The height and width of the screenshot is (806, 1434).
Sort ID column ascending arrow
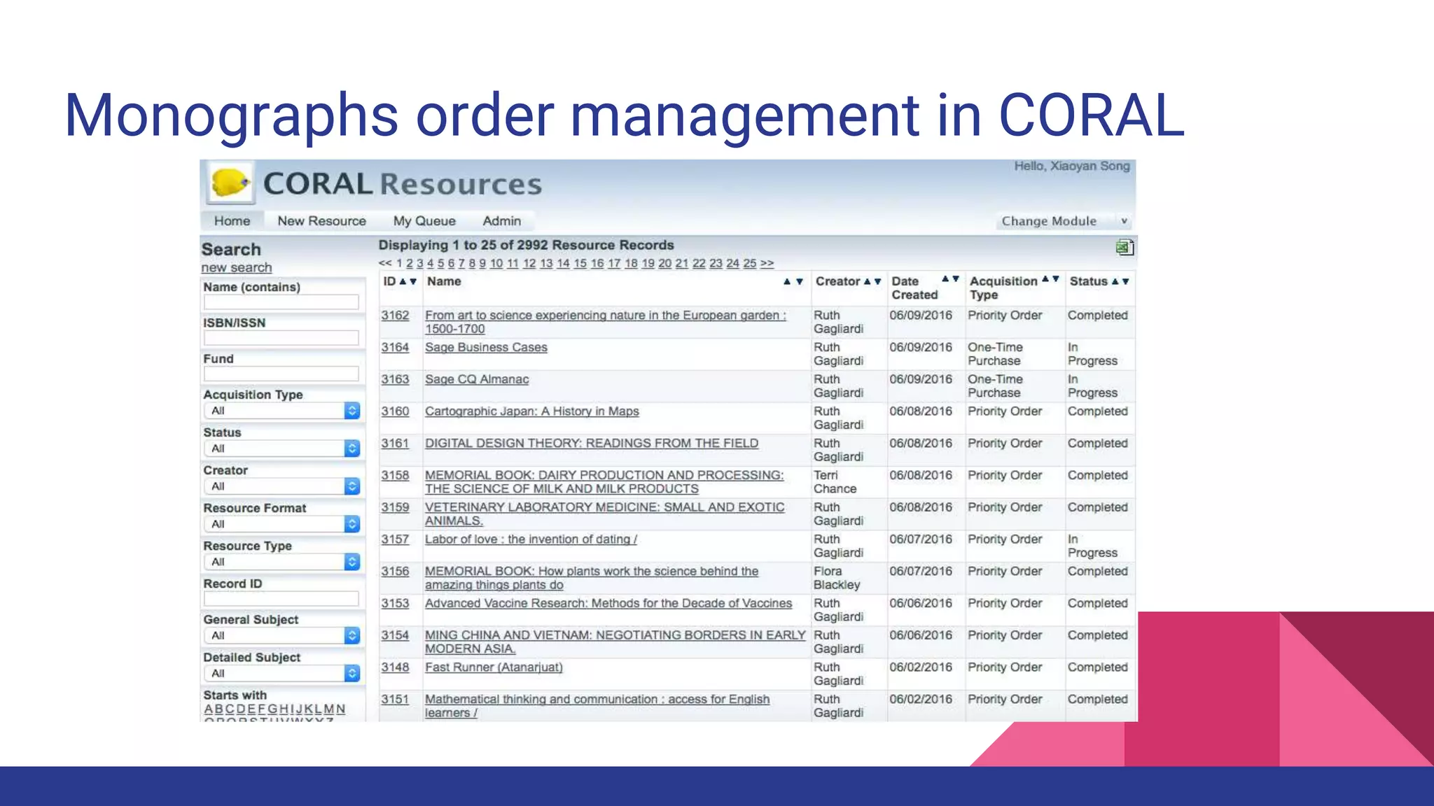click(x=403, y=281)
